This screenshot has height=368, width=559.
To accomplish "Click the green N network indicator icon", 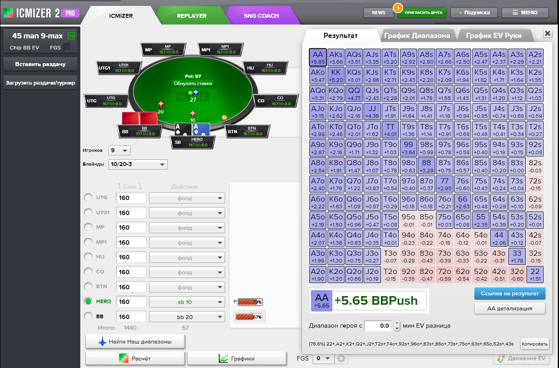I will 72,36.
